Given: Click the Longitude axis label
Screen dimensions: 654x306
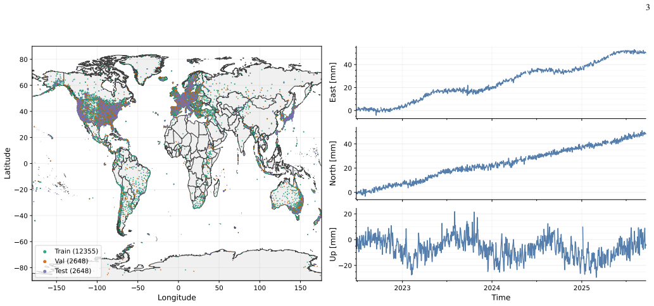Looking at the screenshot, I should tap(177, 298).
